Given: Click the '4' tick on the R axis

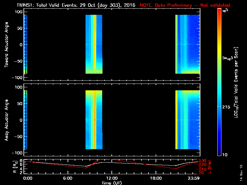Looking at the screenshot, I should pyautogui.click(x=21, y=169).
